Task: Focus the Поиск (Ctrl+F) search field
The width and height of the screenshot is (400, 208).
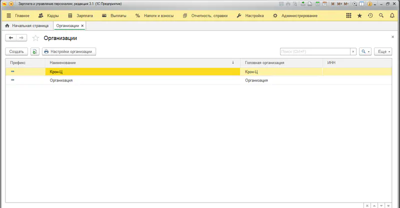Action: (314, 51)
